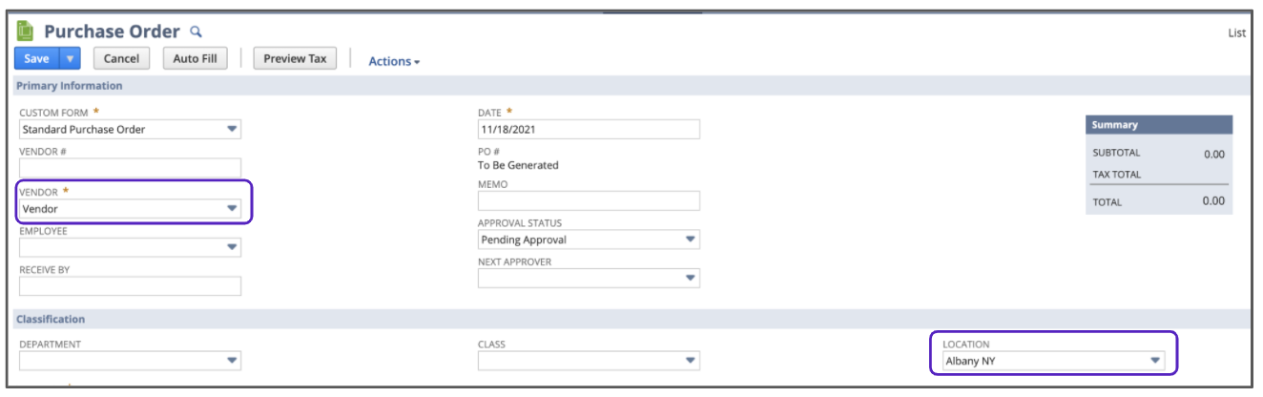1263x397 pixels.
Task: Open the Vendor dropdown
Action: [x=232, y=208]
